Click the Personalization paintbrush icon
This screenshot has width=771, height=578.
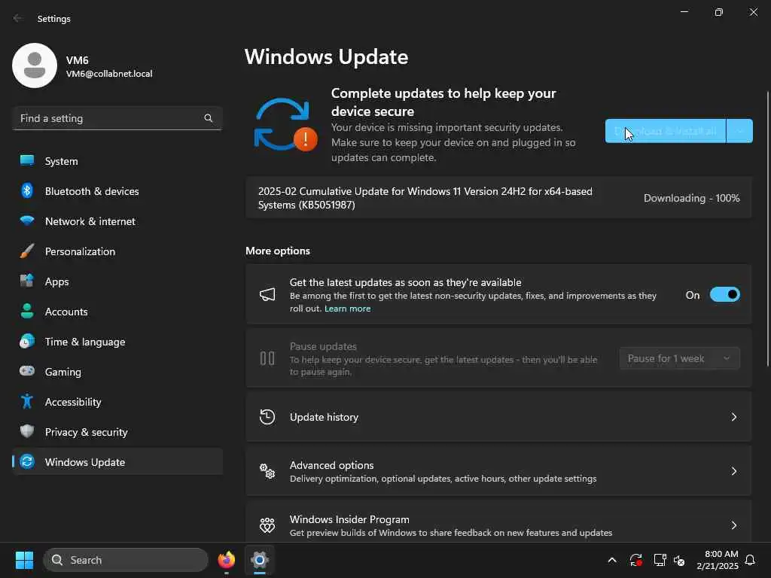coord(27,251)
